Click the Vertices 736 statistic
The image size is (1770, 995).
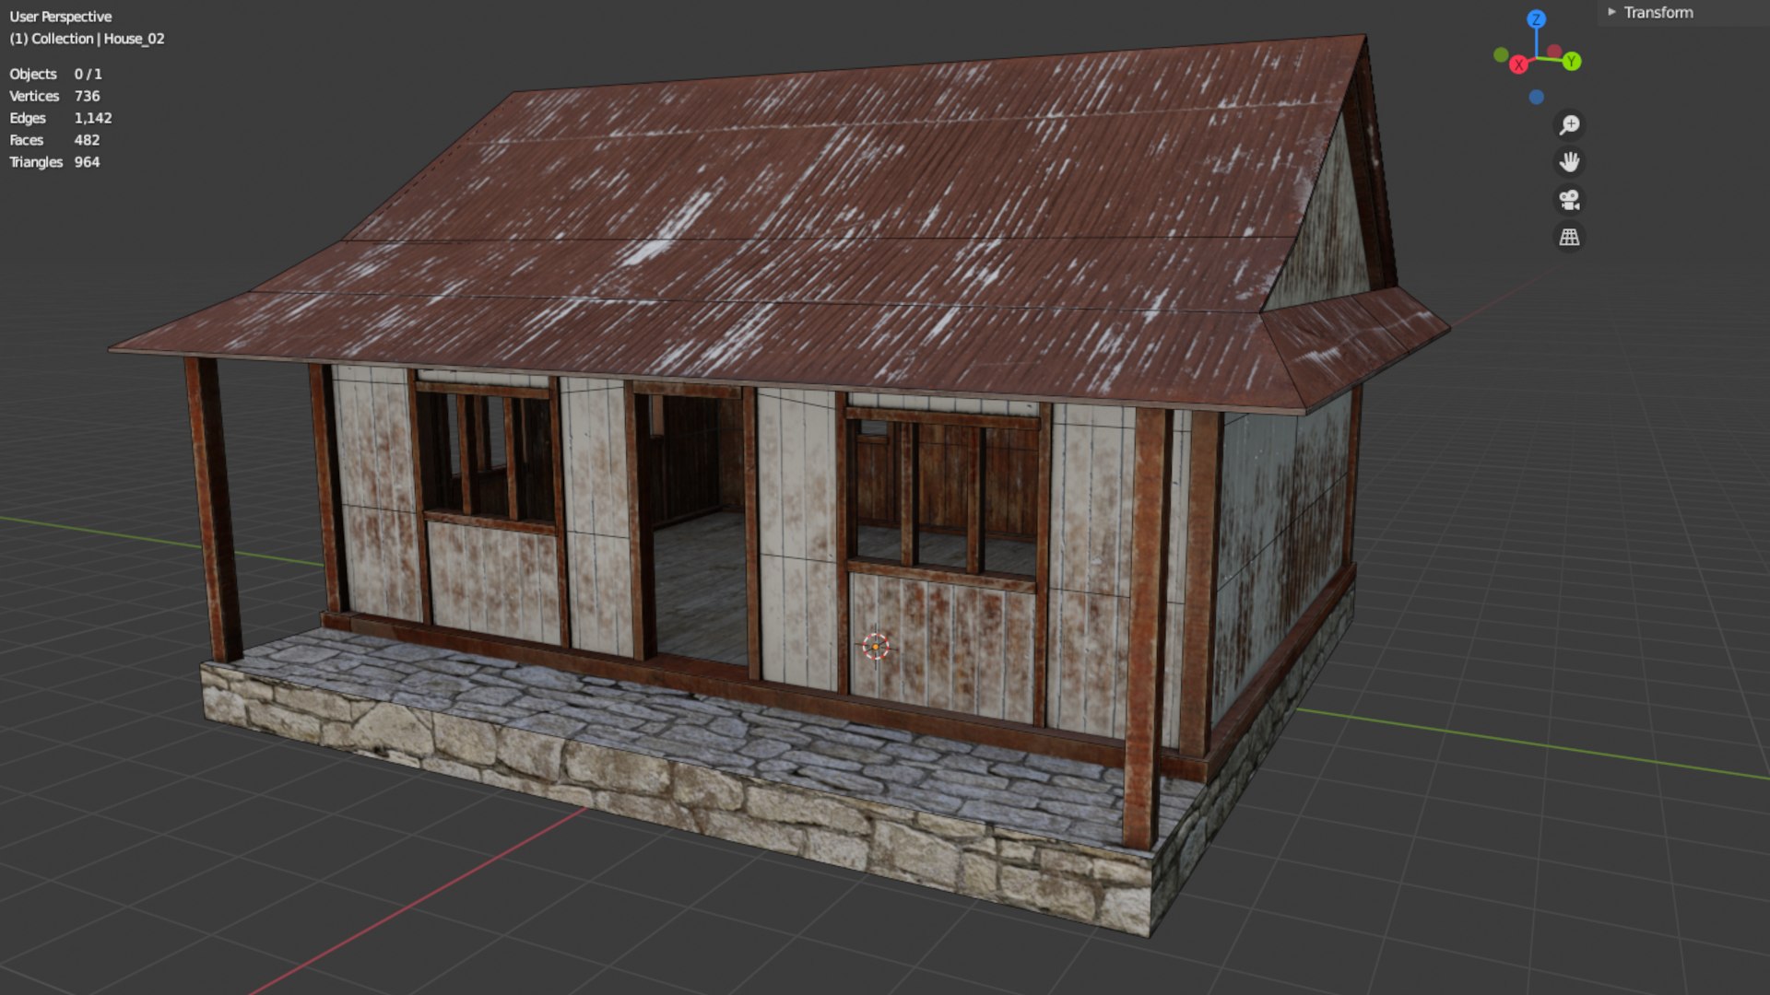[55, 96]
